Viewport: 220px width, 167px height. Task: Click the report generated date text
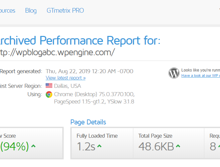click(x=89, y=71)
